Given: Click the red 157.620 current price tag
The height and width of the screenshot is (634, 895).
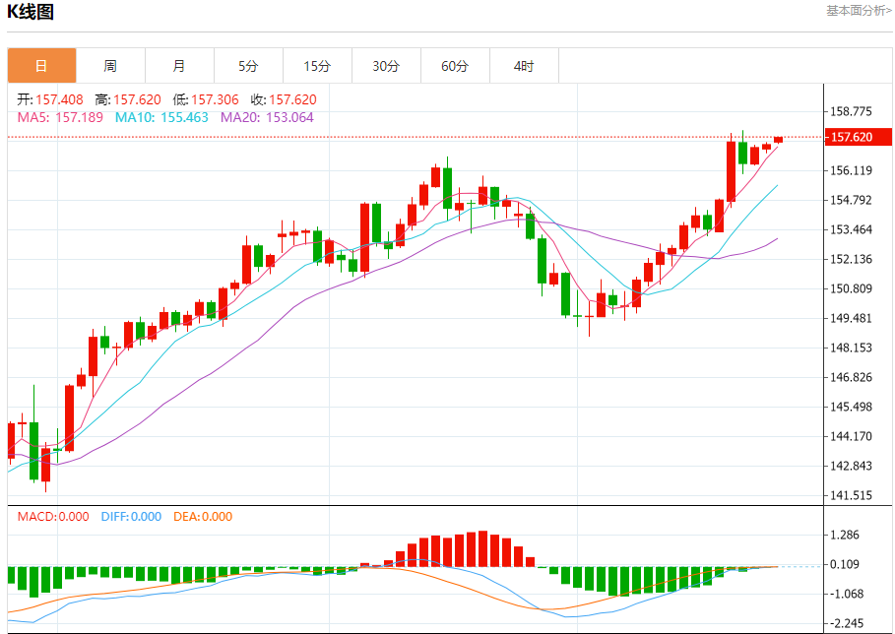Looking at the screenshot, I should 853,138.
